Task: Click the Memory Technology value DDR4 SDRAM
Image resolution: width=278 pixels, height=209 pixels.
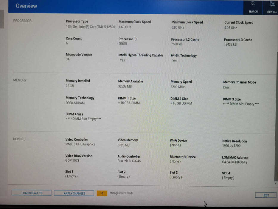Action: point(75,103)
